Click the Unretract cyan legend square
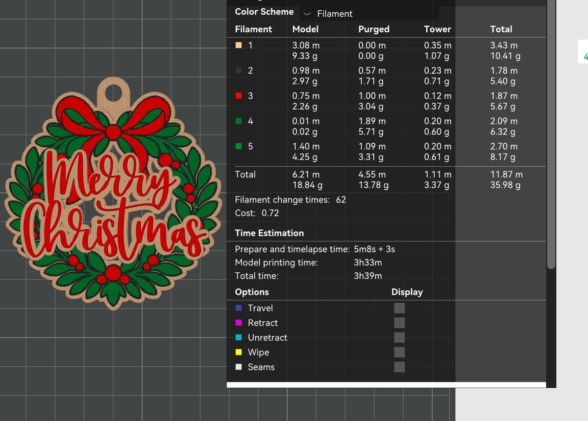 239,337
